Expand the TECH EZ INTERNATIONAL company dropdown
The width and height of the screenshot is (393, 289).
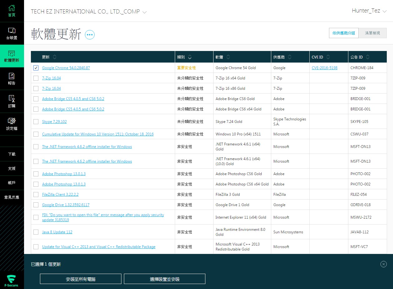(89, 12)
